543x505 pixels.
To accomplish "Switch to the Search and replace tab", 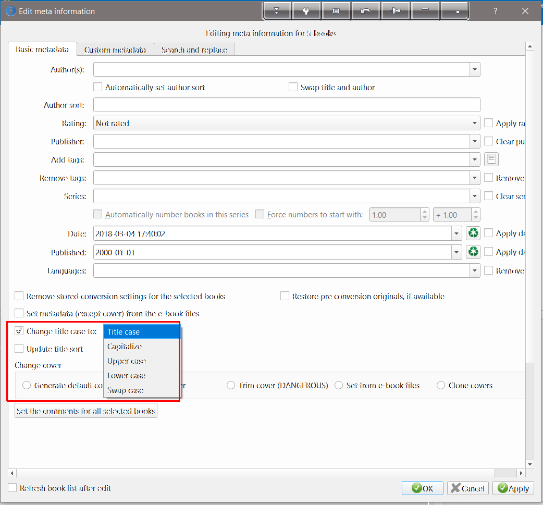I will click(x=194, y=50).
